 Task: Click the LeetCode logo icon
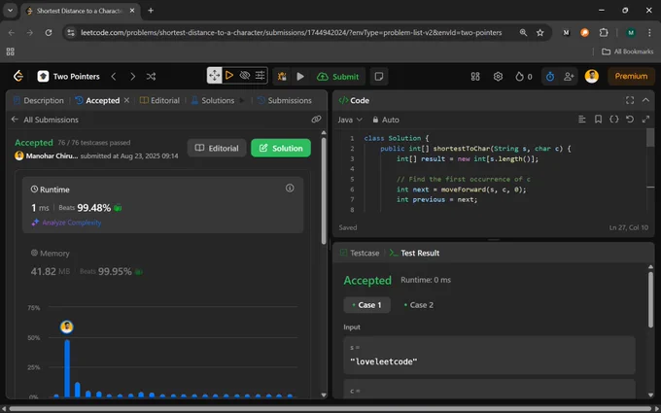(x=18, y=76)
